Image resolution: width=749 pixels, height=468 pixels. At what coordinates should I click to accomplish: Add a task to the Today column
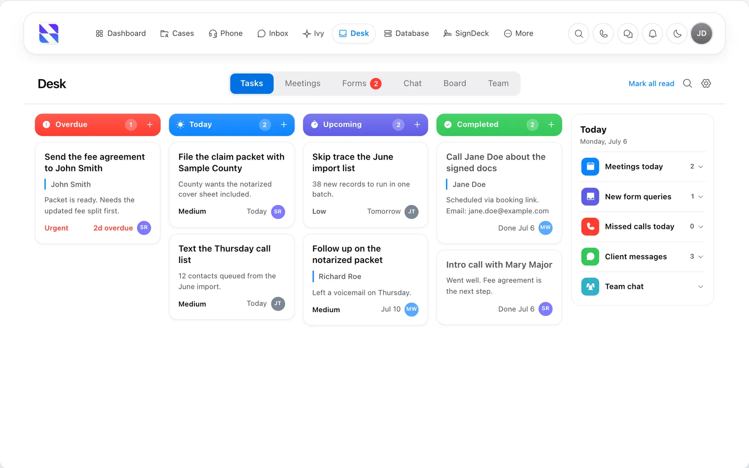click(284, 124)
